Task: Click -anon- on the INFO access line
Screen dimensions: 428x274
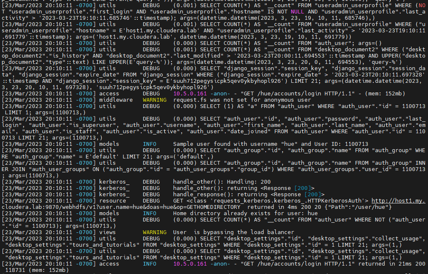Action: [220, 264]
